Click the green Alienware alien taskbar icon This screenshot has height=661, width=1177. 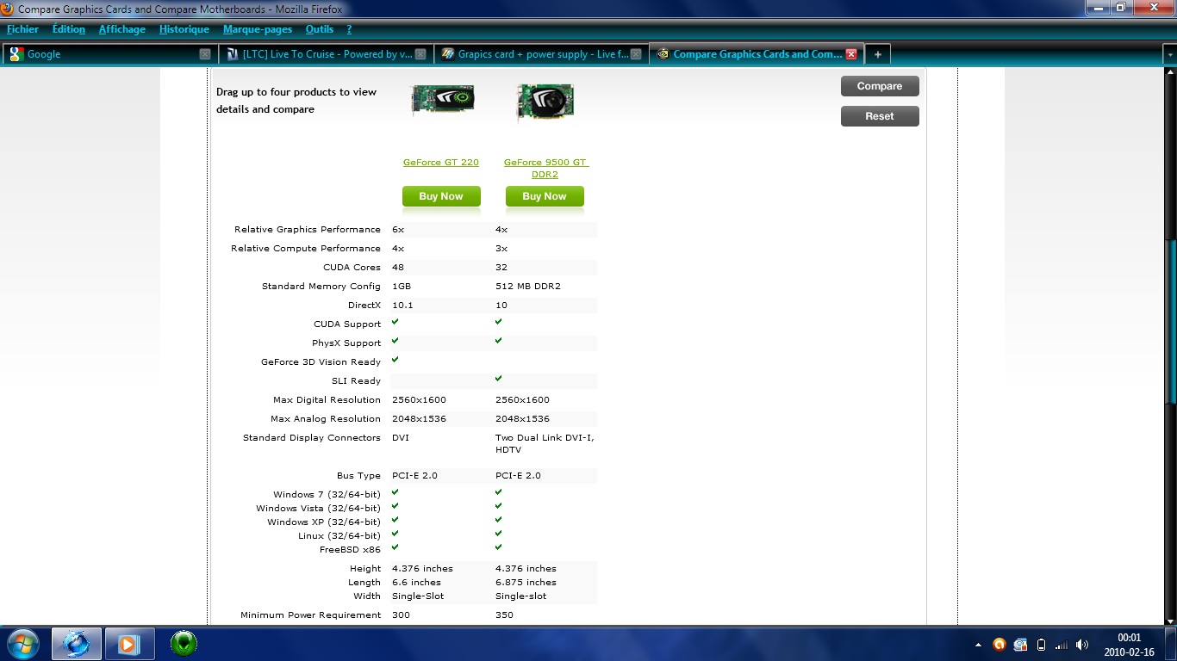point(184,643)
